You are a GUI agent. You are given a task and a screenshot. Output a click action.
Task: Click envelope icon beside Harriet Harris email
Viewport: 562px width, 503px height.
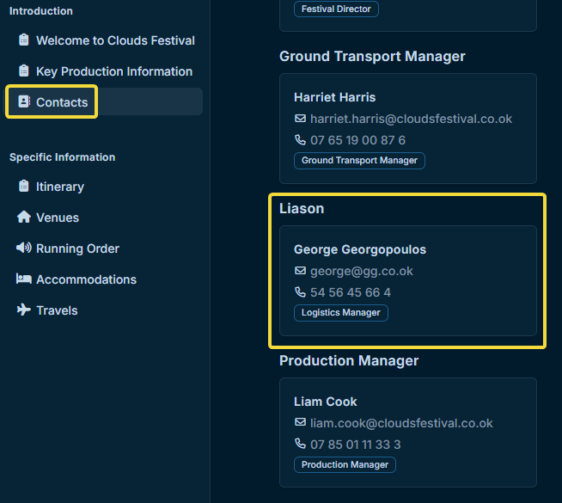300,119
